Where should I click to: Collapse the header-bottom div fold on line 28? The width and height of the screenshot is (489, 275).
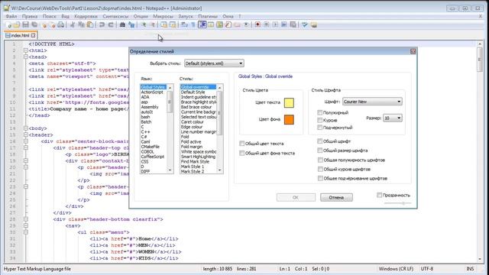(26, 219)
